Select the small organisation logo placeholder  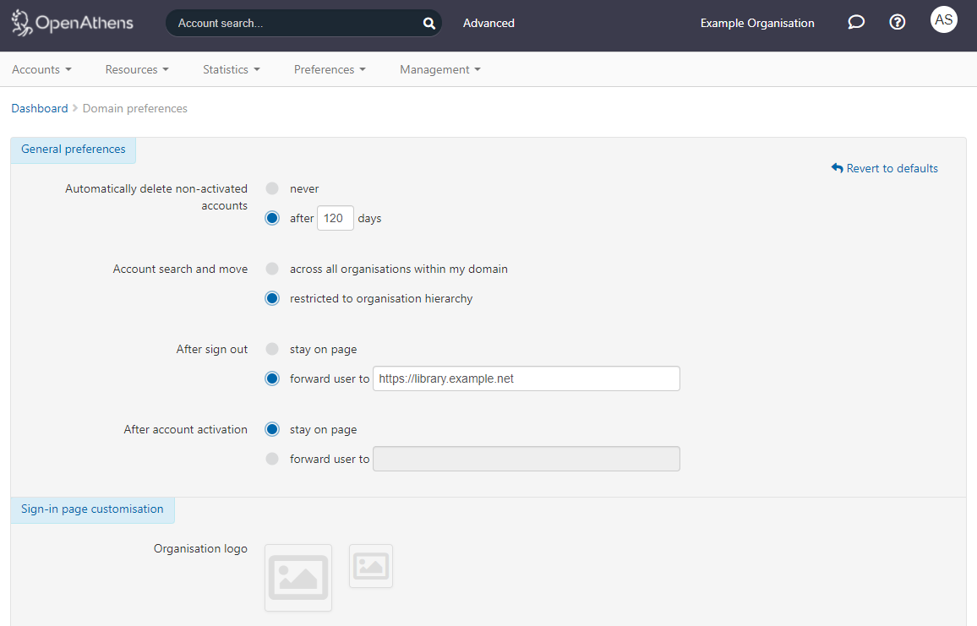pos(370,566)
